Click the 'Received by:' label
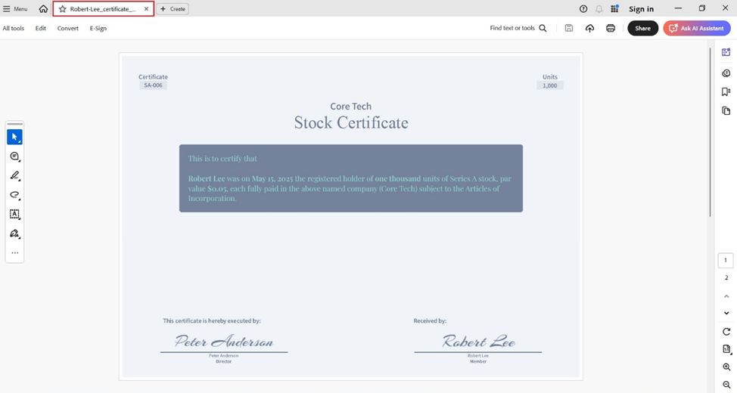 (430, 320)
